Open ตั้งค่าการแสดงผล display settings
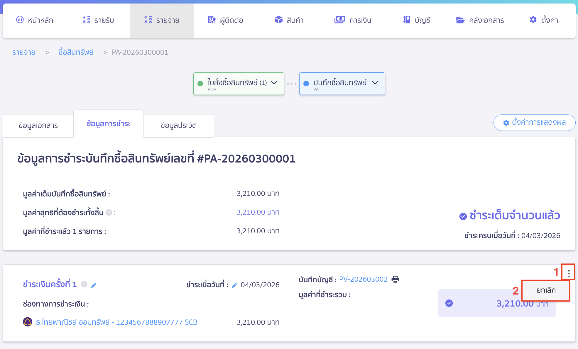 [x=534, y=123]
